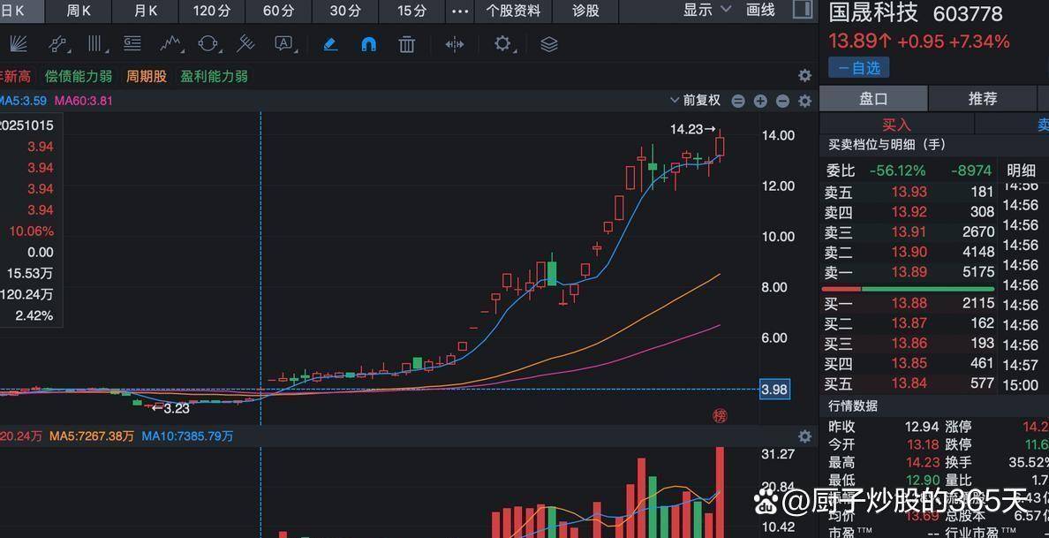This screenshot has height=538, width=1049.
Task: Click the 一自选 watchlist button
Action: (x=857, y=67)
